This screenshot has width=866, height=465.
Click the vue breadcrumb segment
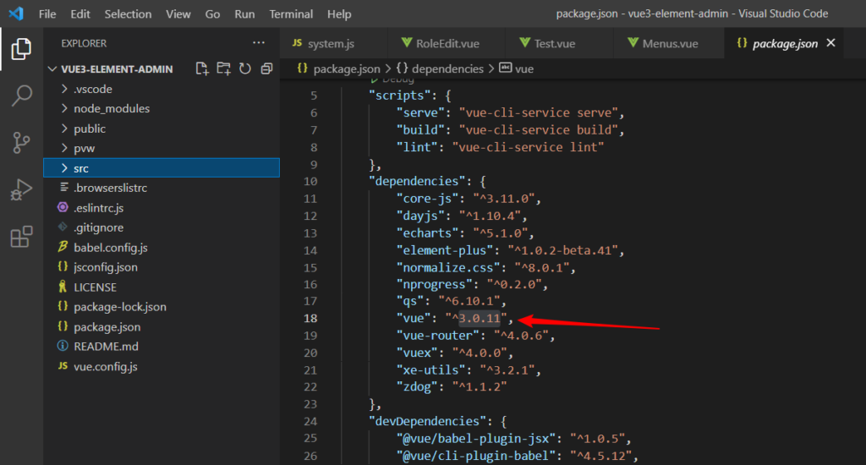pos(517,69)
